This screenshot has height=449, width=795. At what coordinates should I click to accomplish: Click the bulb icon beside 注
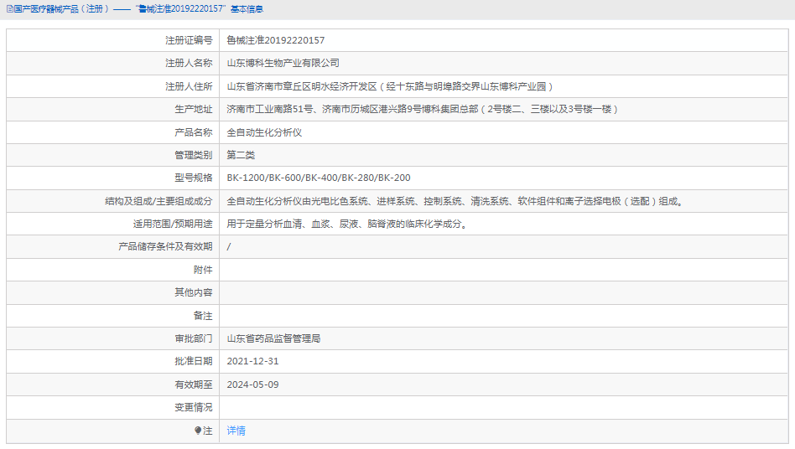(x=198, y=431)
